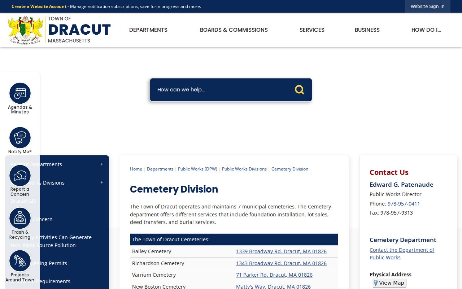Open the Dracut GIS sidebar link

pos(23,201)
